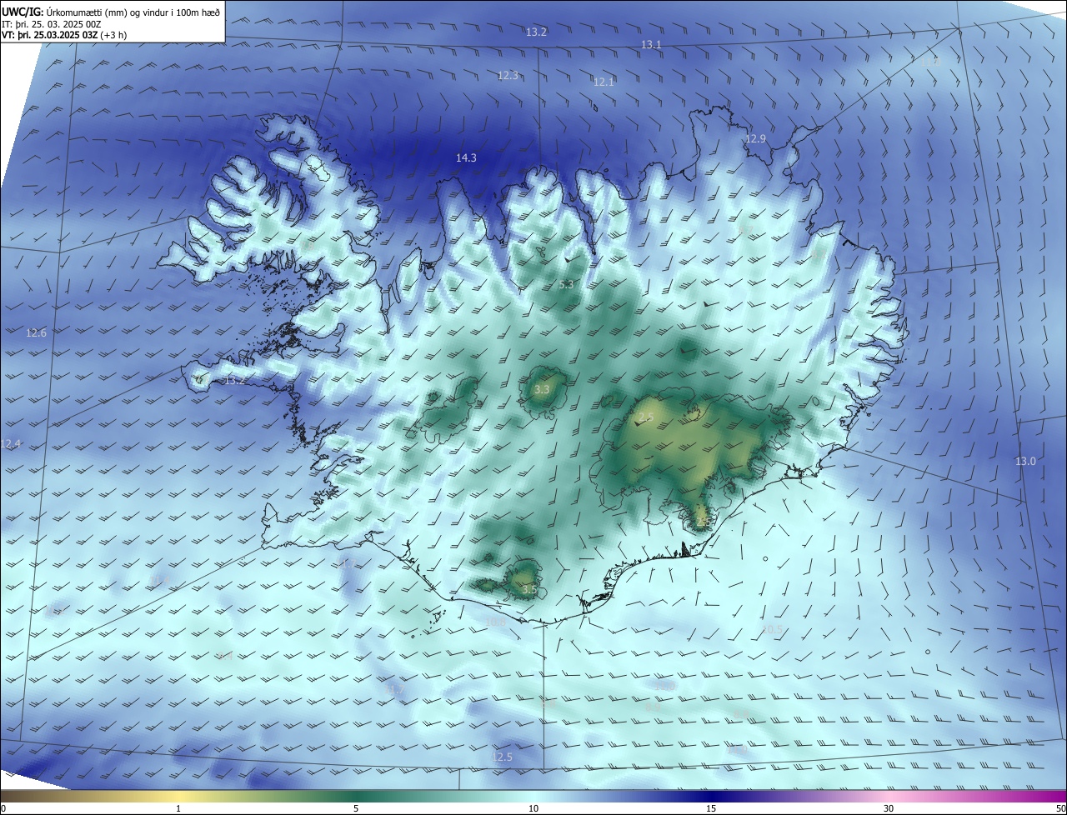Image resolution: width=1067 pixels, height=815 pixels.
Task: Click the valid time line 'VT: þri. 25.03.2025 03Z (+3 h)'
Action: (64, 35)
